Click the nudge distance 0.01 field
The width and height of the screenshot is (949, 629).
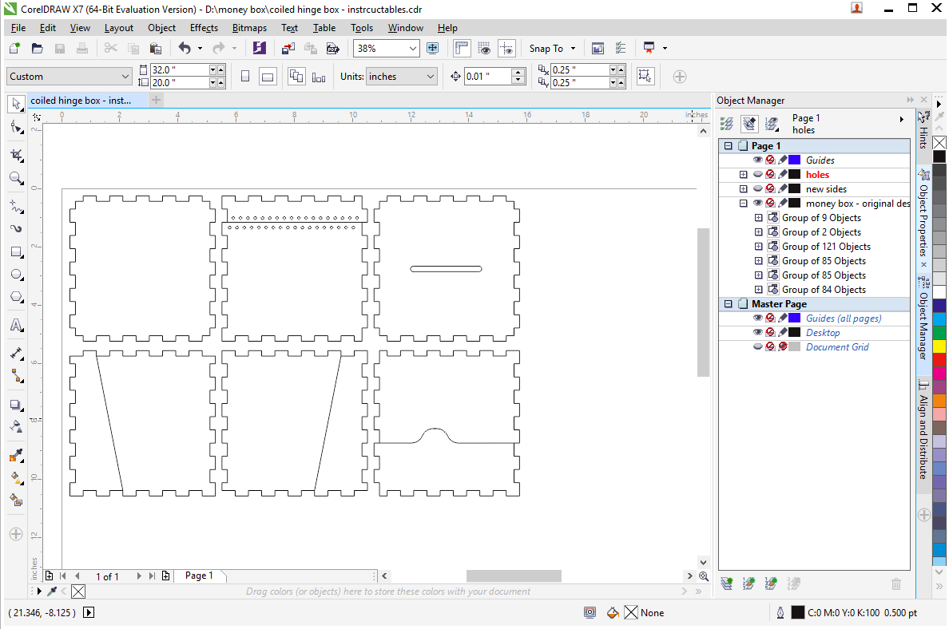coord(488,76)
